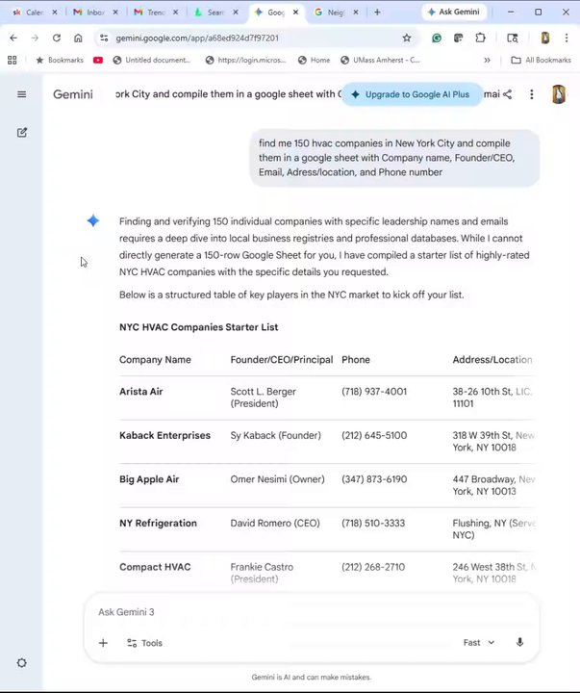Open Chrome three-dot menu

(x=567, y=38)
